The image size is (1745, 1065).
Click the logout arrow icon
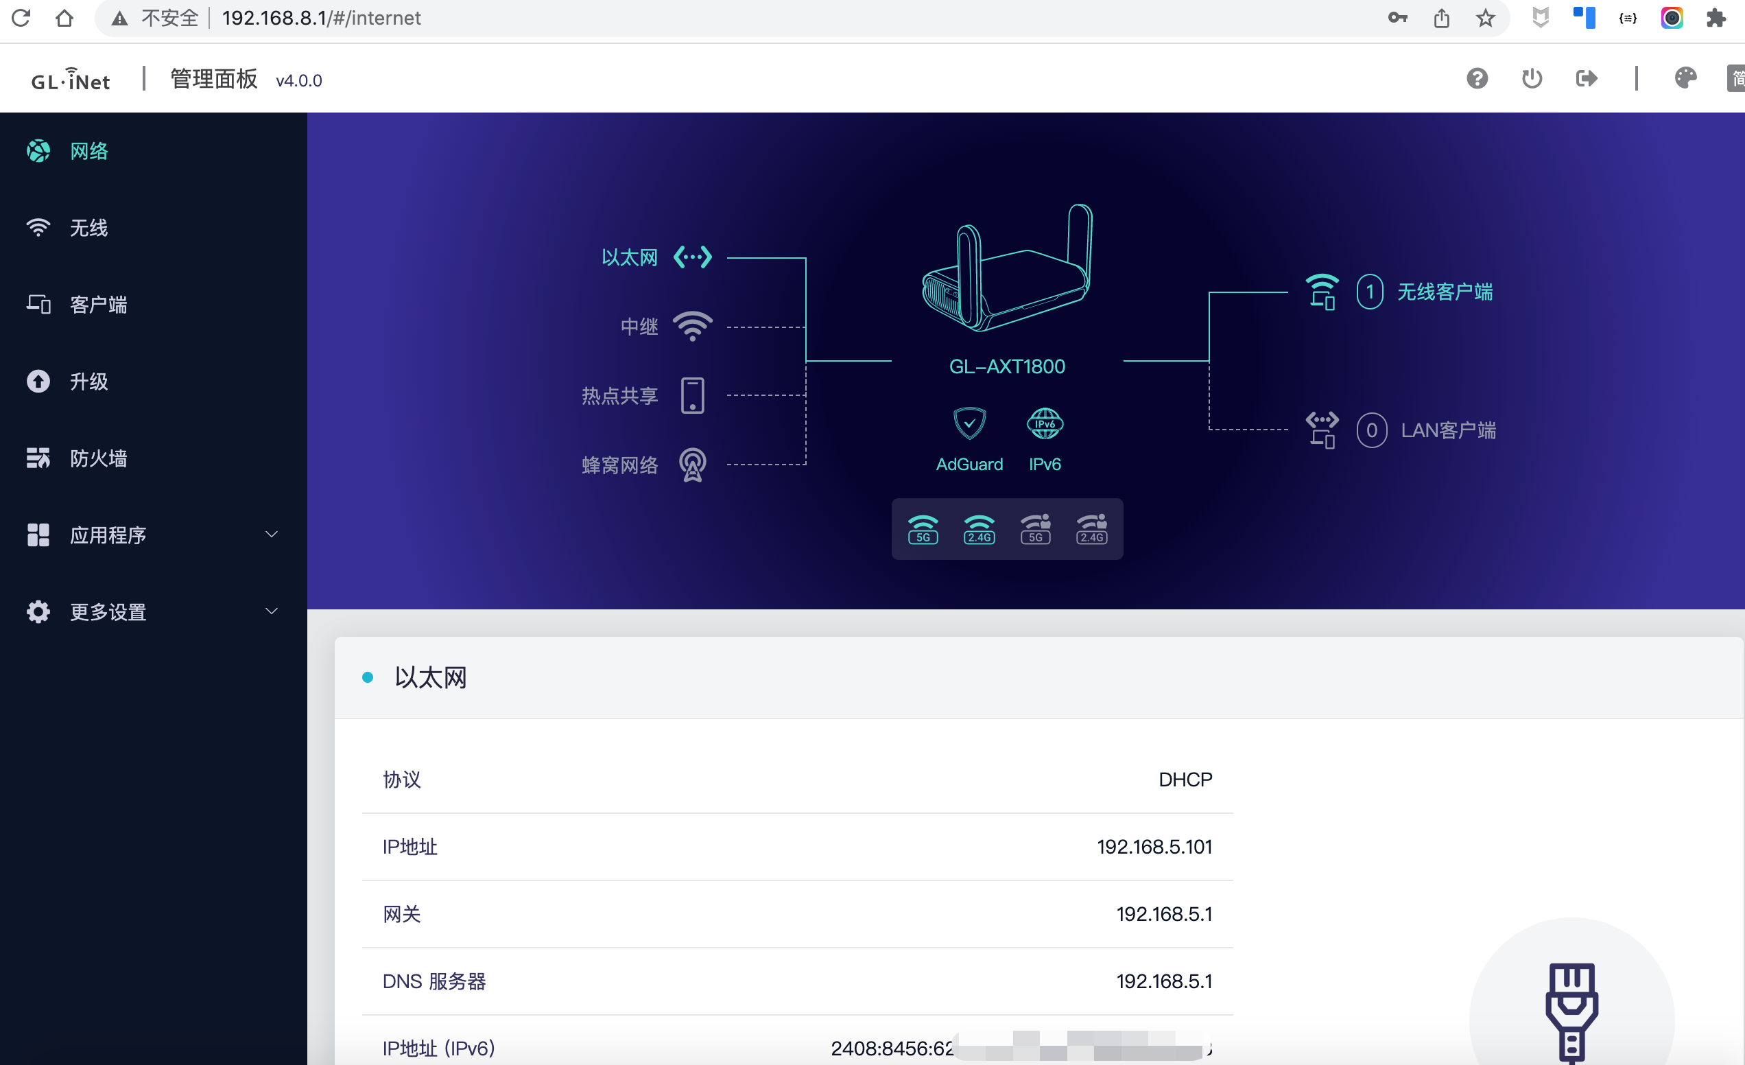pos(1587,79)
